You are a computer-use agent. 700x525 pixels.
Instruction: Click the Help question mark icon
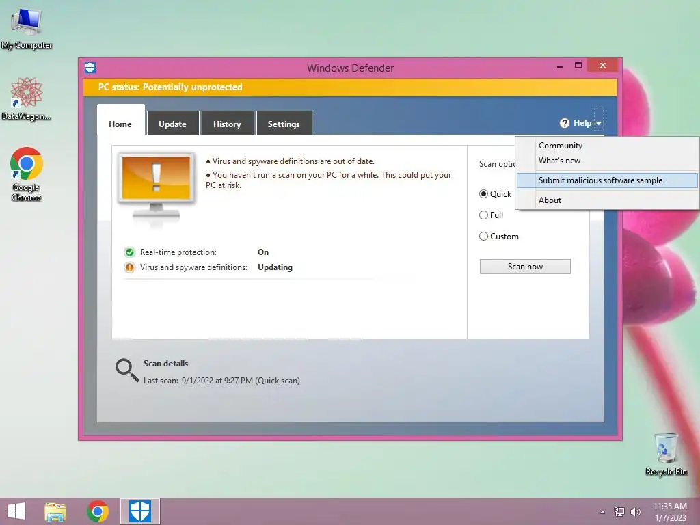tap(564, 123)
